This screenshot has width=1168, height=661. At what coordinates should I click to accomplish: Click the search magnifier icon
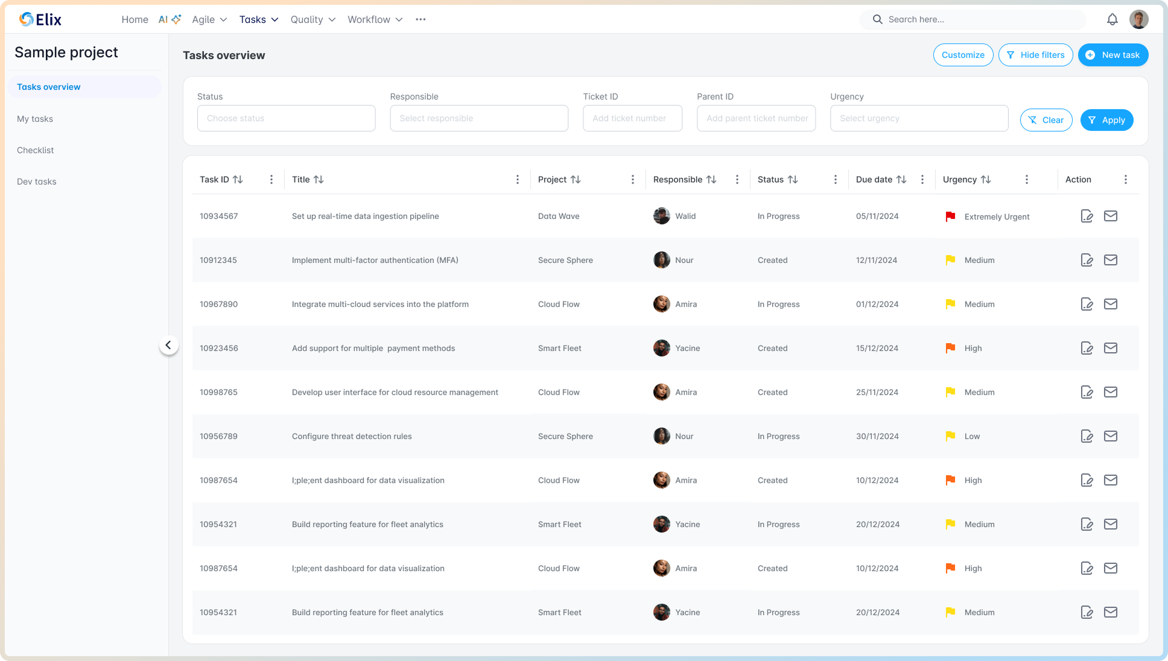click(x=877, y=19)
